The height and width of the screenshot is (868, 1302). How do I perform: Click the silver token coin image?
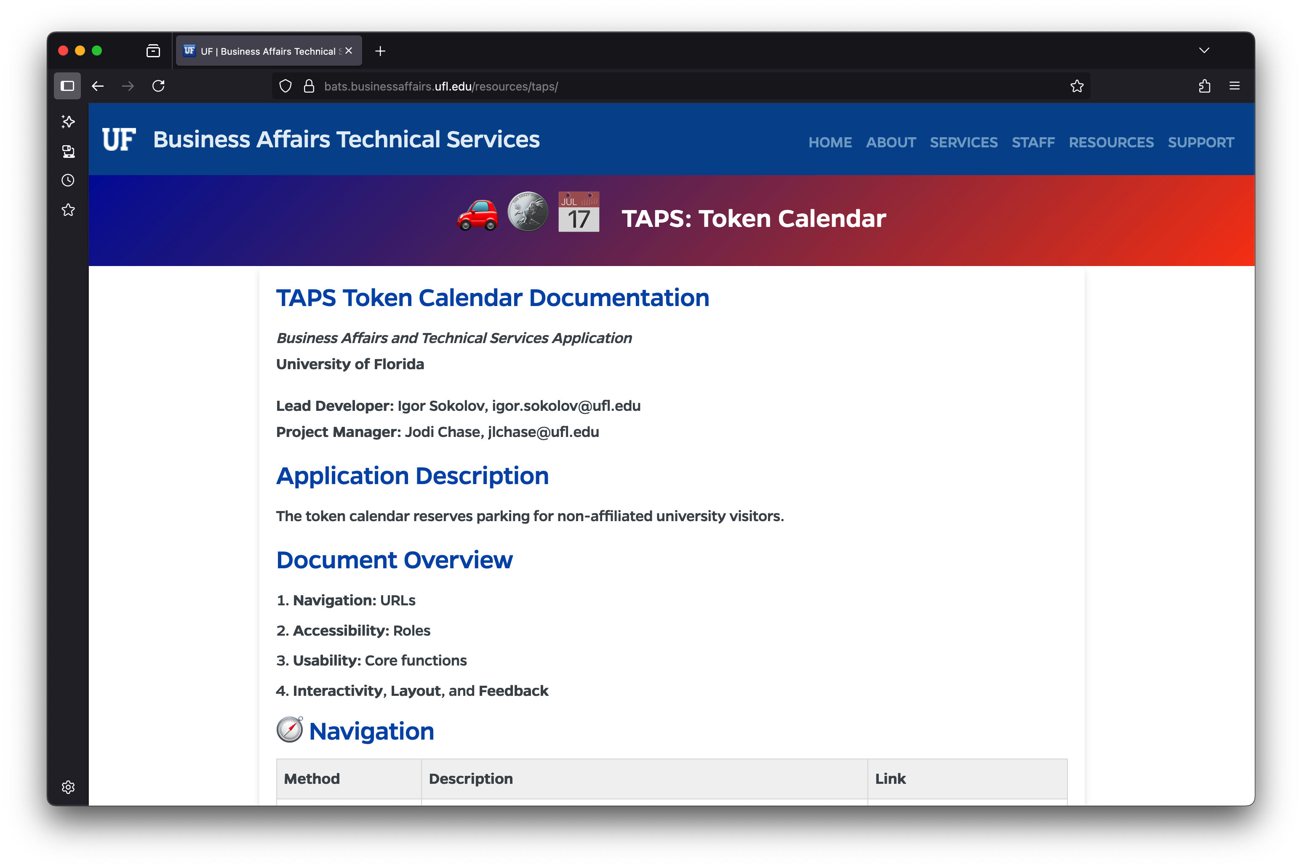click(528, 211)
